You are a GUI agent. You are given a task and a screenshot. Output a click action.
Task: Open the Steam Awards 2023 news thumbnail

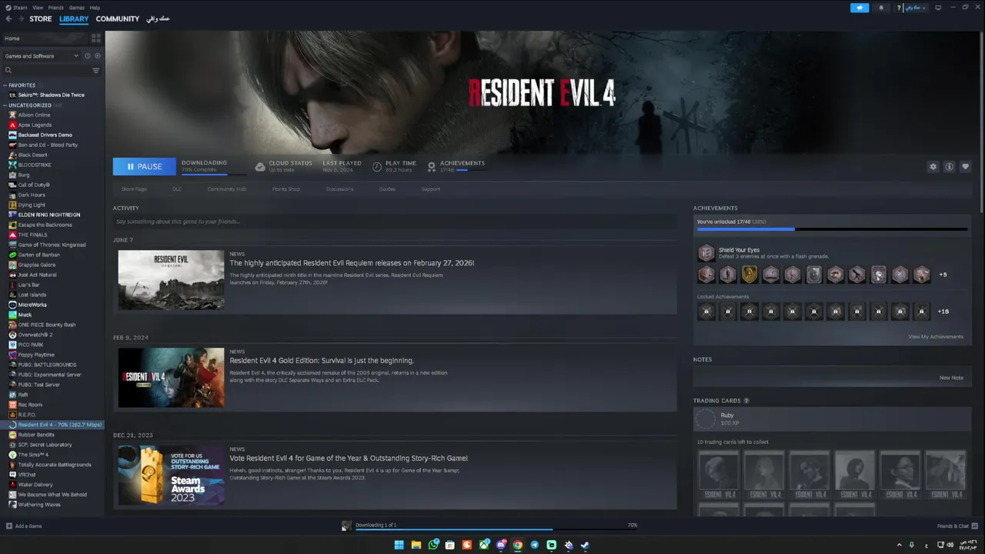click(171, 475)
